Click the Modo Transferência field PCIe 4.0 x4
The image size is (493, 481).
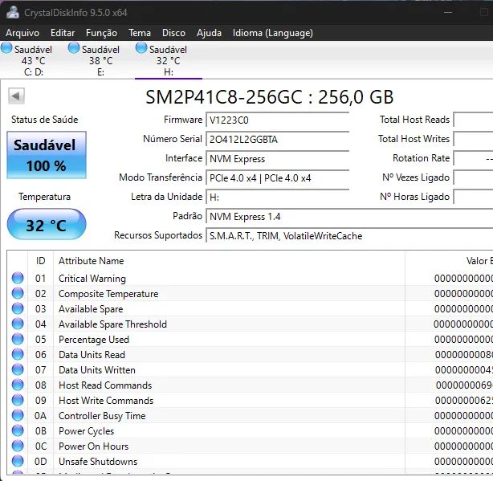click(x=278, y=178)
